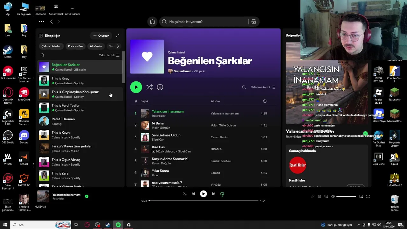Open Spotify from the Windows taskbar

[118, 225]
